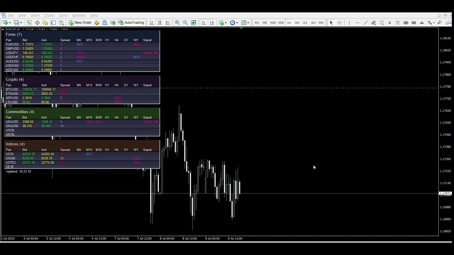454x255 pixels.
Task: Click the USDJPY pair row label
Action: [x=12, y=53]
